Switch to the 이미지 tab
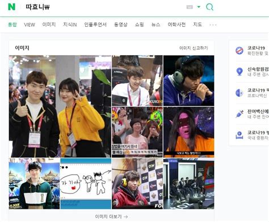Screen dimensions: 269x222 (49, 24)
